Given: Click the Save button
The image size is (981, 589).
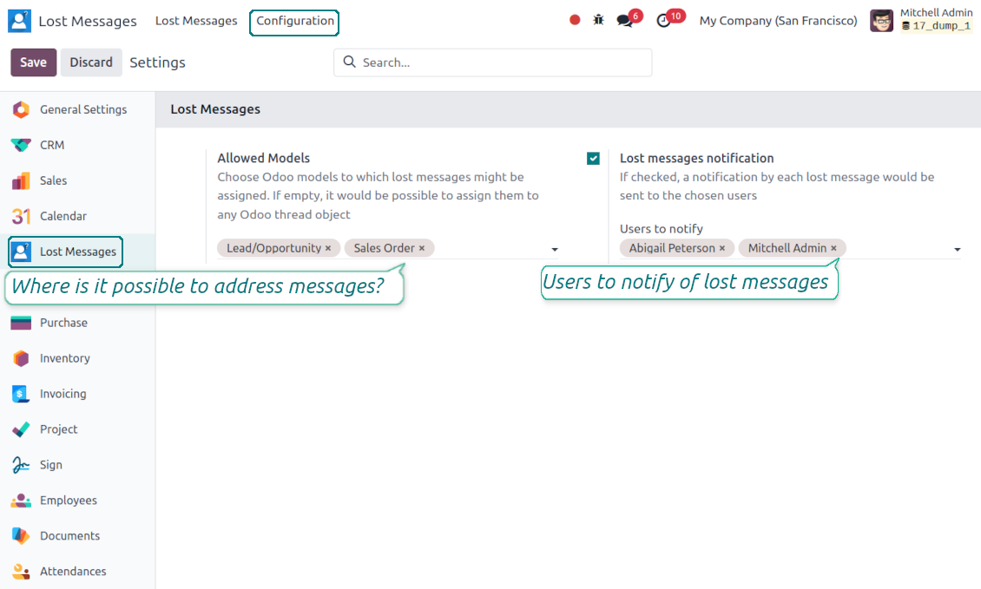Looking at the screenshot, I should pyautogui.click(x=33, y=62).
